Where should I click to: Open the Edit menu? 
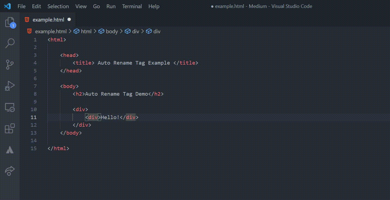[36, 6]
